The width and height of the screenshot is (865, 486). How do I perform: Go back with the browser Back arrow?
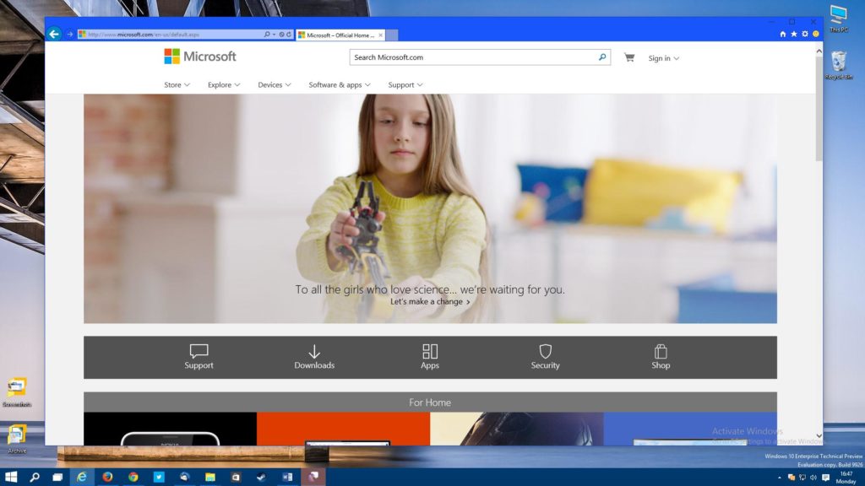(53, 34)
